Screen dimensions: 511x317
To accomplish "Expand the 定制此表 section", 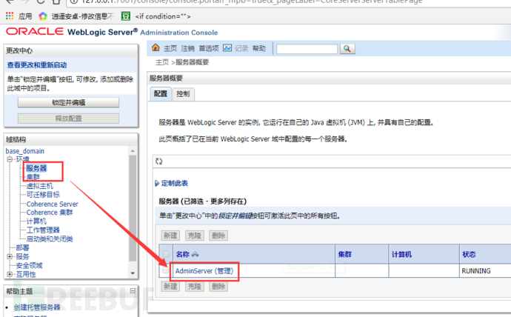I will tap(171, 183).
